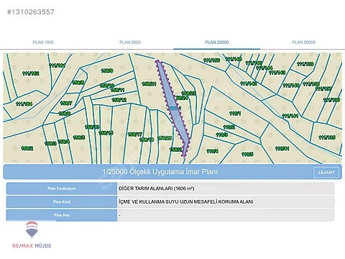Click parcel 158/7 on the map
The image size is (345, 259).
66,104
